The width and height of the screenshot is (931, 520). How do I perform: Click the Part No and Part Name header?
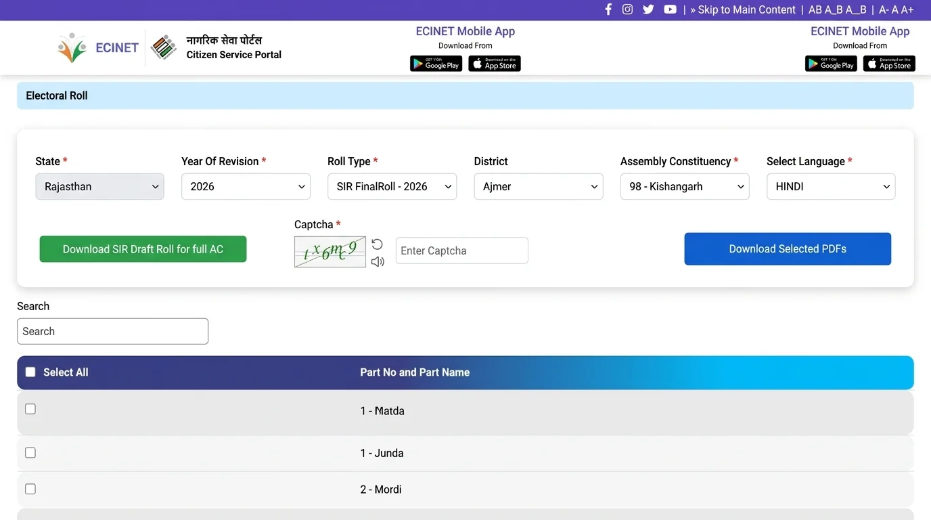tap(415, 372)
